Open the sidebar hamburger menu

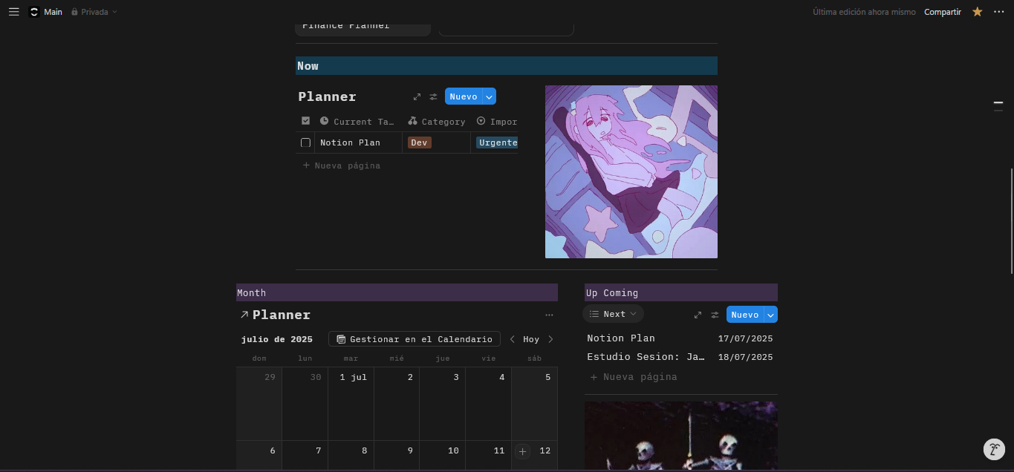(x=13, y=12)
